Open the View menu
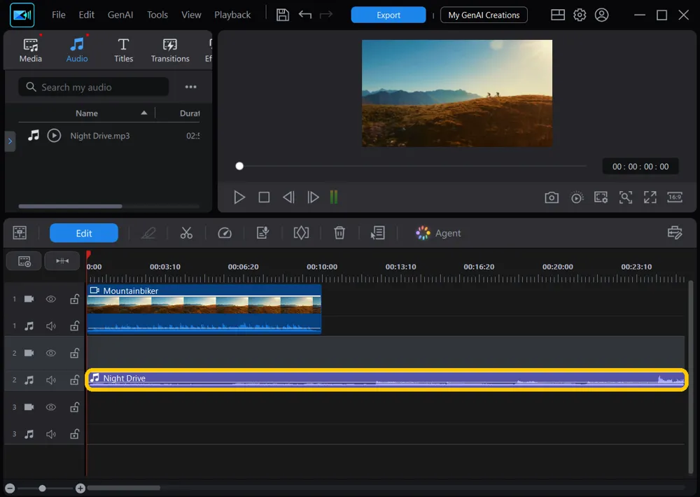Image resolution: width=700 pixels, height=497 pixels. pos(191,15)
